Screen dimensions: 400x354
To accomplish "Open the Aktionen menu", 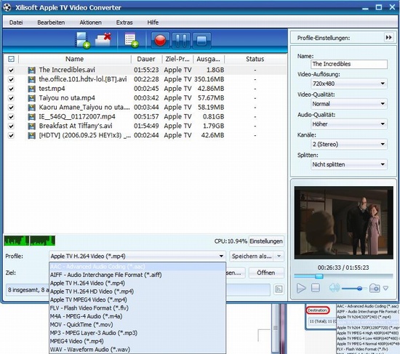I will click(91, 23).
